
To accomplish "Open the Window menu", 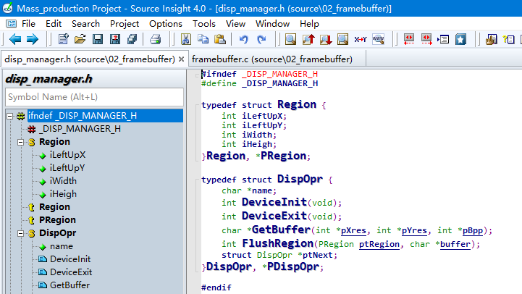I will pos(272,24).
